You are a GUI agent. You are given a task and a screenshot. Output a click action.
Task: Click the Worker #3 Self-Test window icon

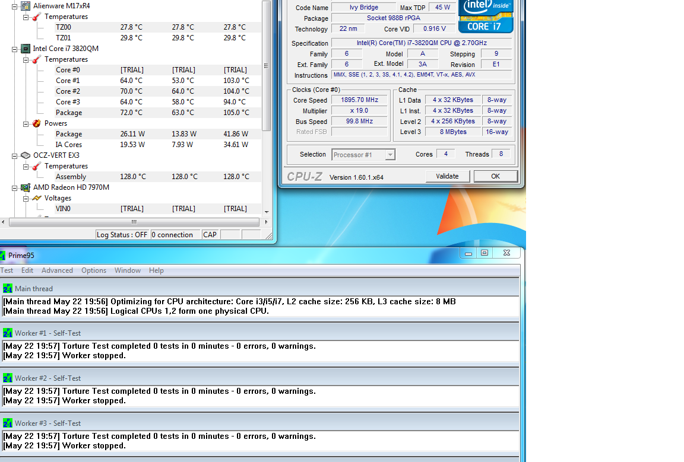7,423
